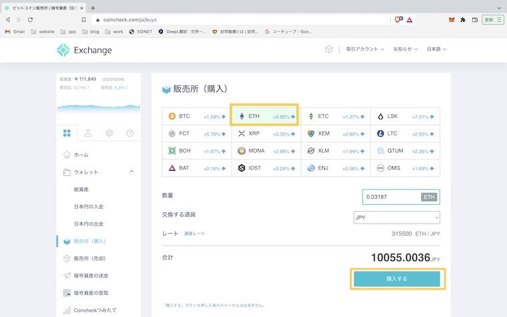Expand the 取引アカウント dropdown menu

coord(366,49)
